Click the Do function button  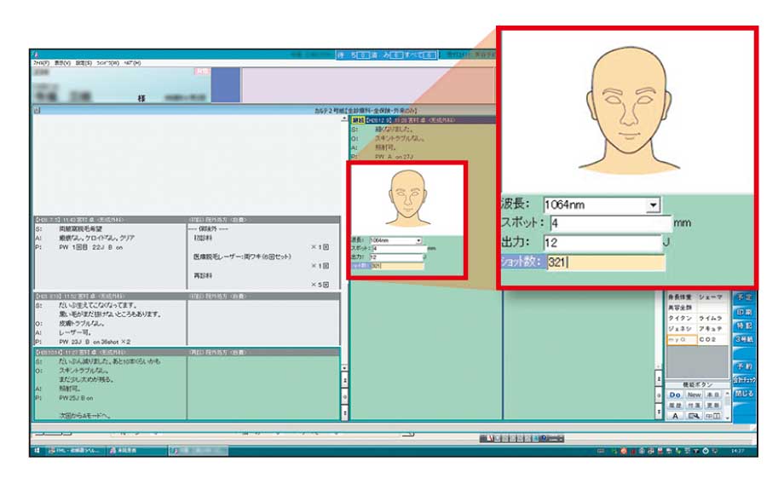(x=675, y=395)
